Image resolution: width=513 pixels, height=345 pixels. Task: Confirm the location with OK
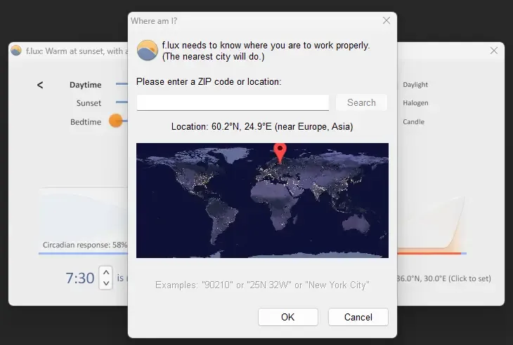coord(288,317)
